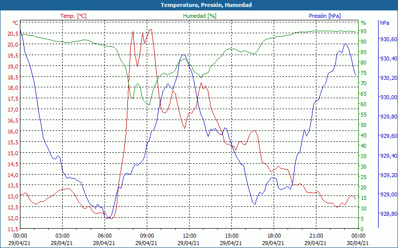
Task: Click the 930,60 pressure axis value
Action: point(389,39)
